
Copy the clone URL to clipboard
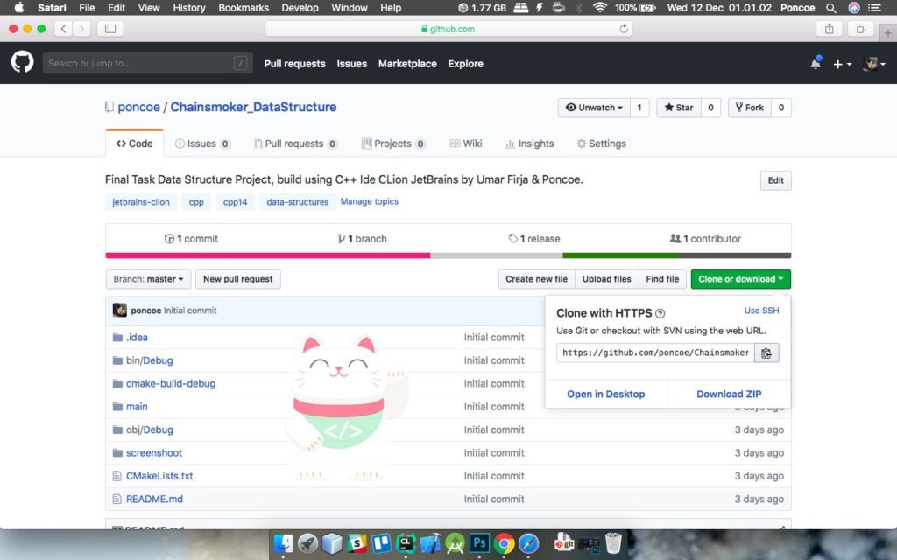tap(766, 353)
